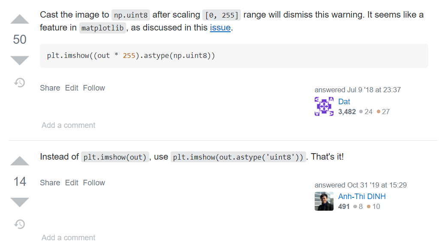
Task: Share the answer by Dat
Action: pos(50,88)
